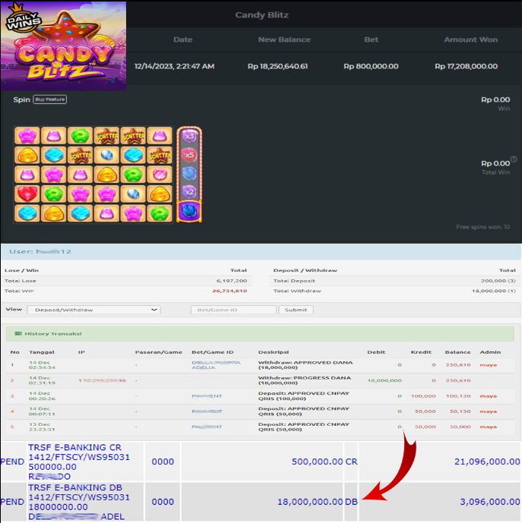Click the History Transaksi list icon
522x523 pixels.
pyautogui.click(x=18, y=333)
